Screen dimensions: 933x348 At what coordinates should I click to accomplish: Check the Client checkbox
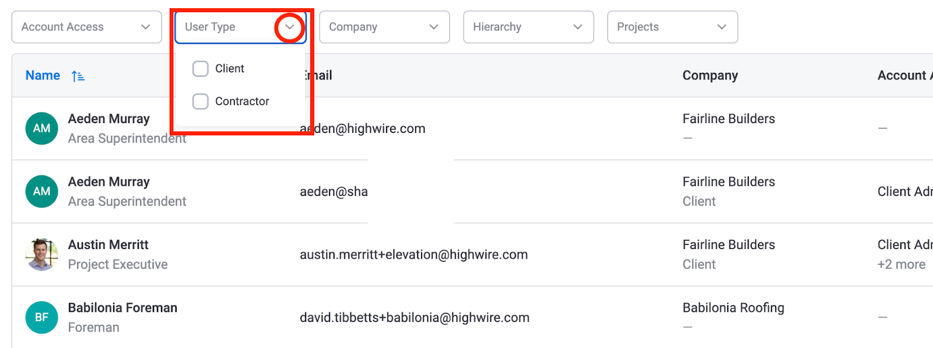200,69
